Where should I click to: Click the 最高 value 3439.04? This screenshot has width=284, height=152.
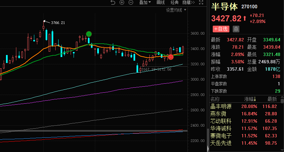click(x=272, y=47)
